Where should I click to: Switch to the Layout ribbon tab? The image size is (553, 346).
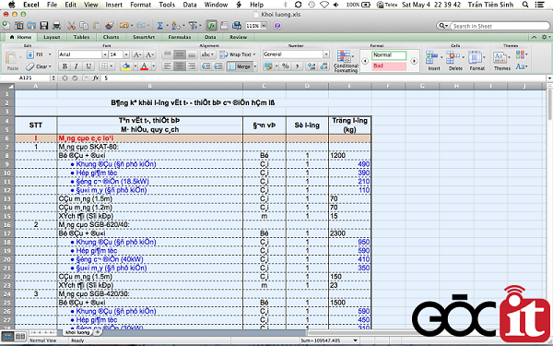[x=52, y=37]
